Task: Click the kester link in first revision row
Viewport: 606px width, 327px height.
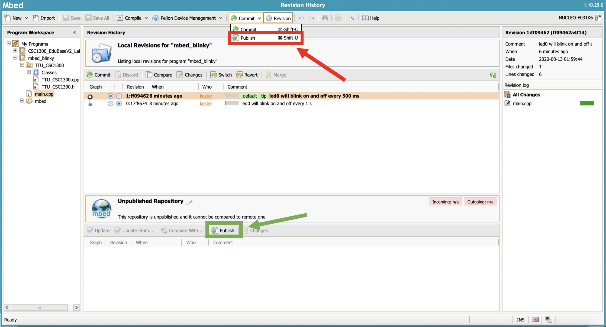Action: click(x=206, y=96)
